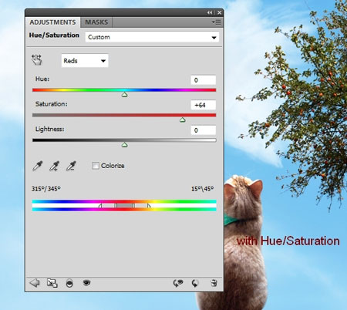Screen dimensions: 347x310
Task: Click the right outer falloff marker on color bar
Action: (149, 206)
